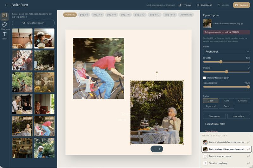Select the Klassiek frame option
This screenshot has height=168, width=253.
[242, 101]
